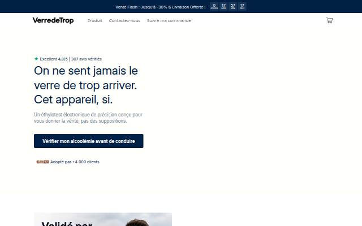Click the customer avatars next to Adopté par
Viewport: 362px width, 226px height.
point(43,162)
